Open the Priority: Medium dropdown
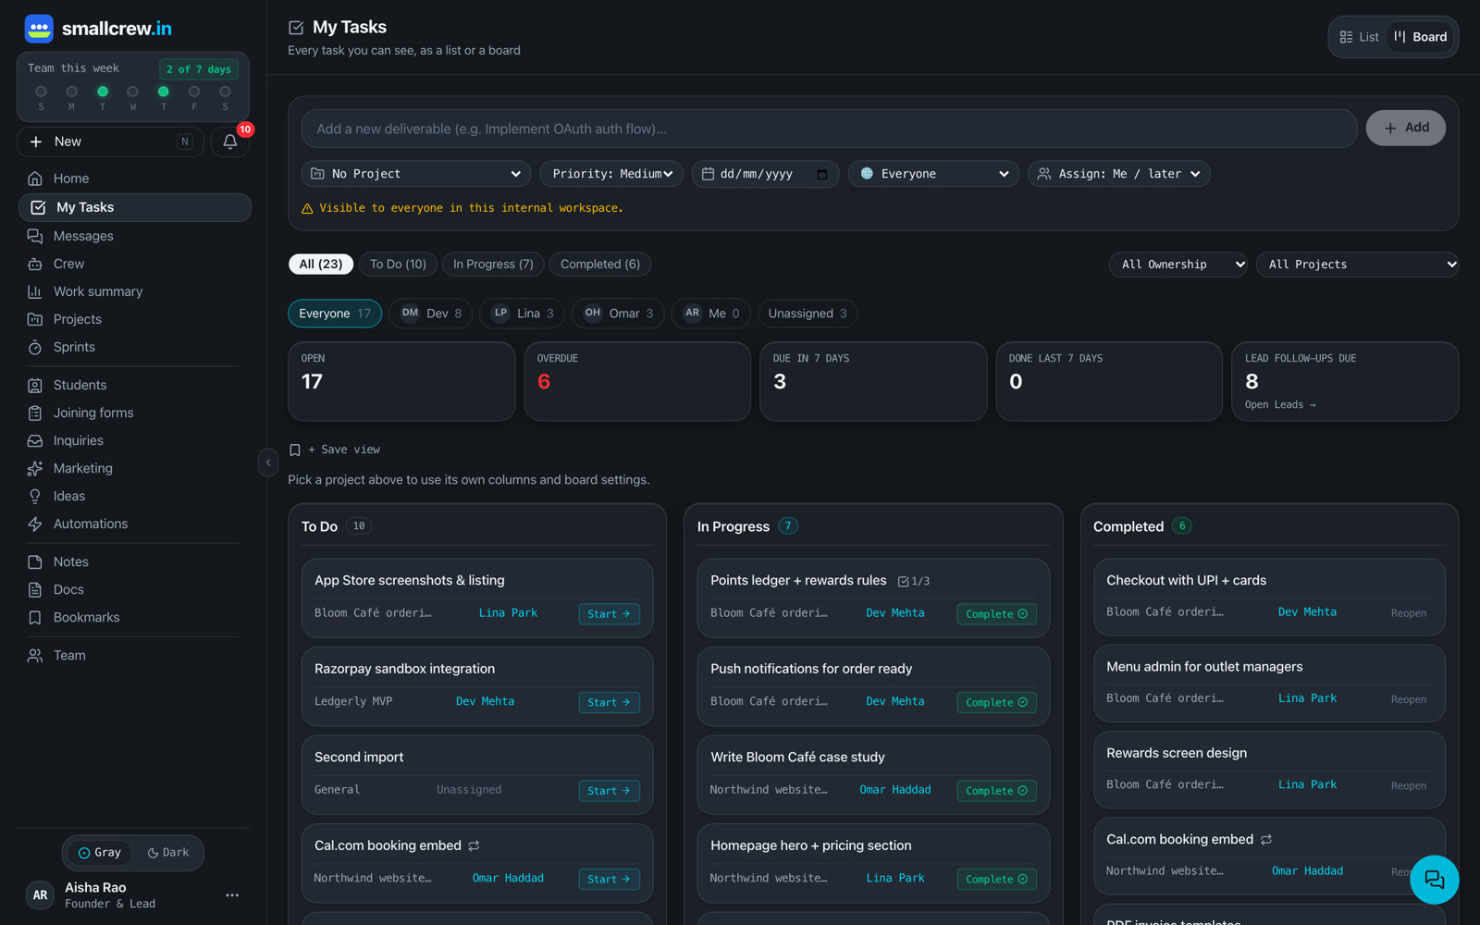Screen dimensions: 1480x925 [611, 174]
